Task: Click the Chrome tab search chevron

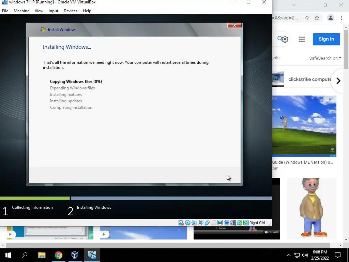Action: point(294,5)
